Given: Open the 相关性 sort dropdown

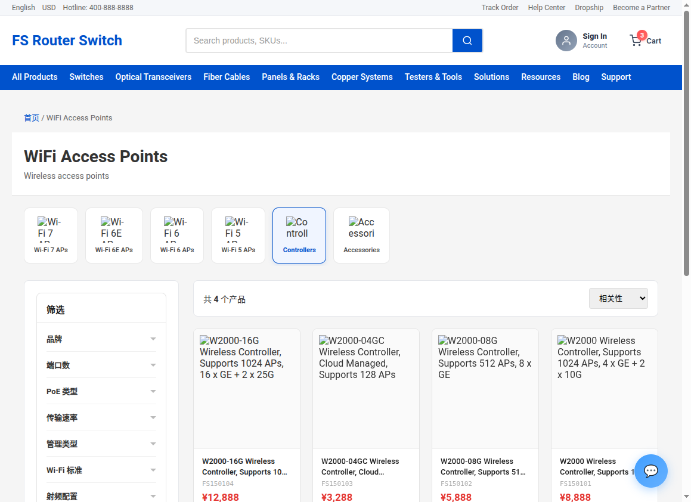Looking at the screenshot, I should (x=618, y=298).
